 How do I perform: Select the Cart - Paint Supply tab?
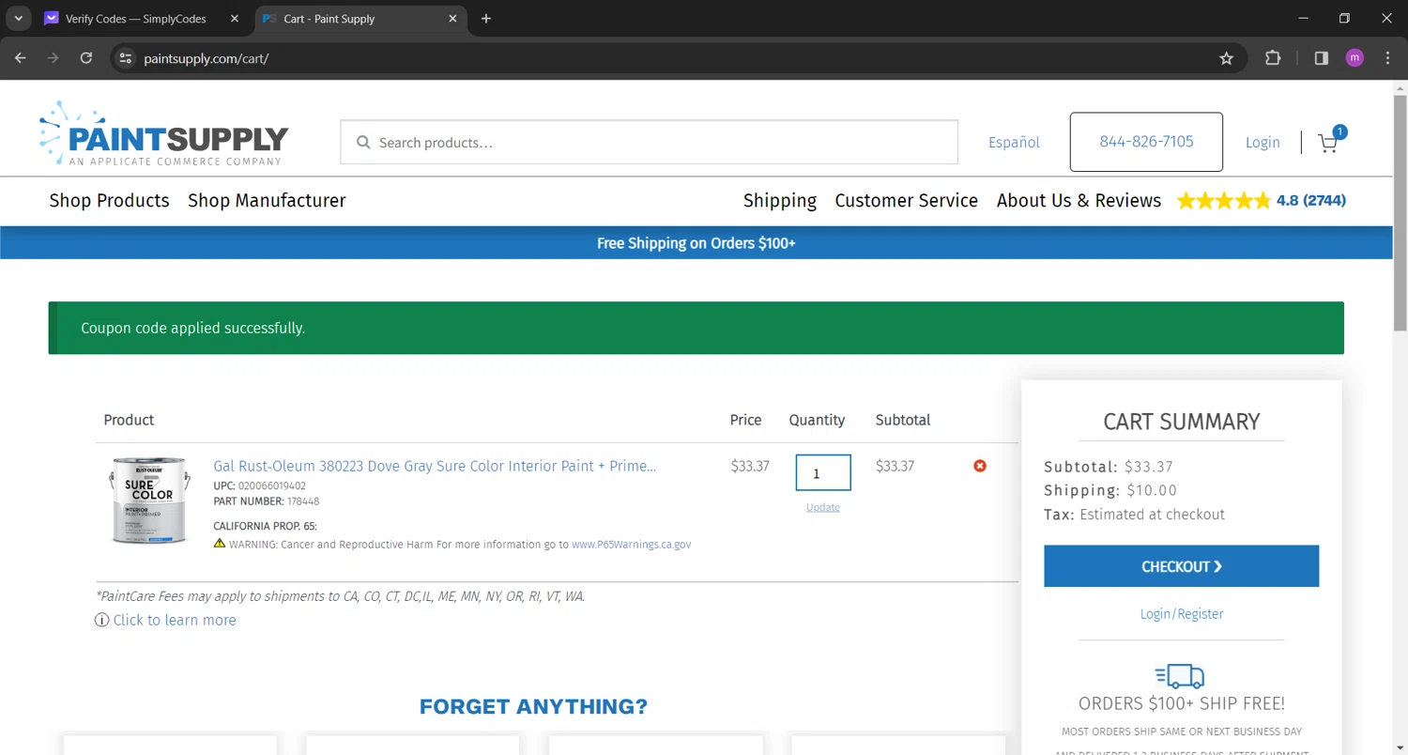tap(360, 19)
